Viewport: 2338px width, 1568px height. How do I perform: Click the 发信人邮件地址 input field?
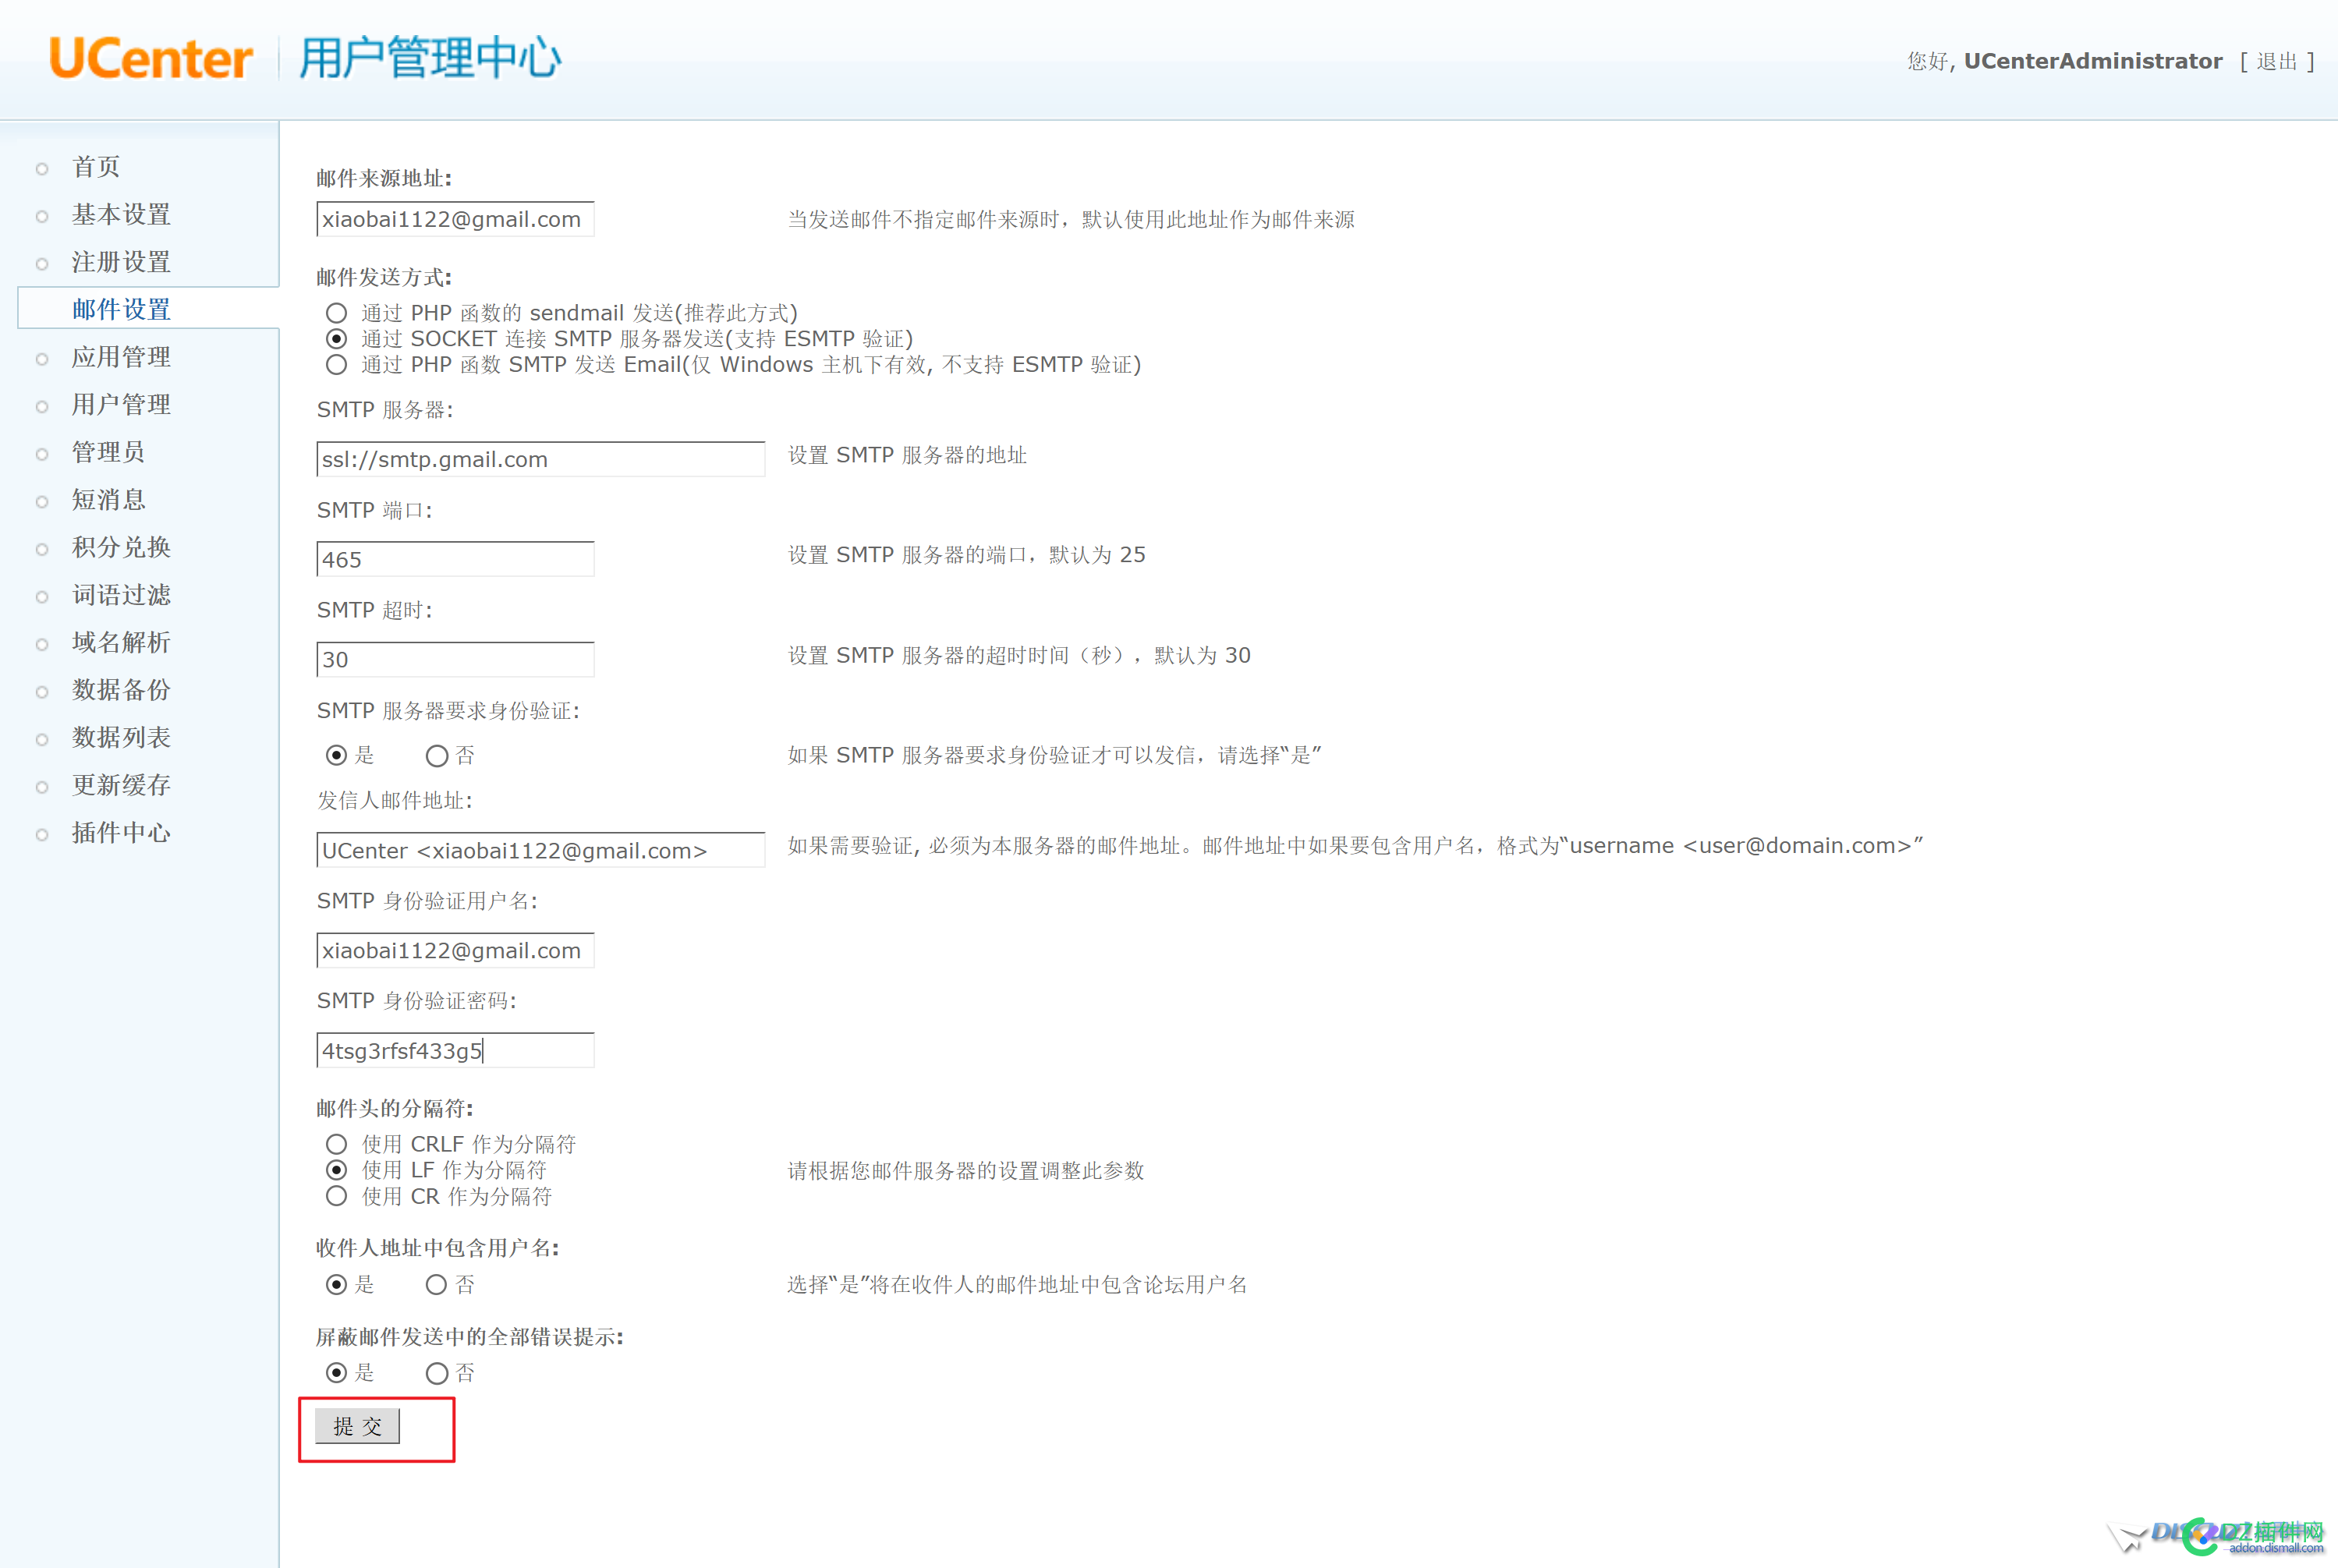tap(541, 850)
